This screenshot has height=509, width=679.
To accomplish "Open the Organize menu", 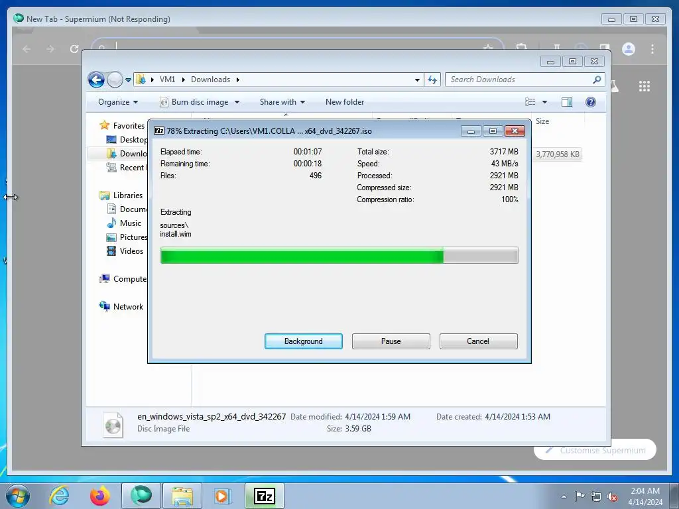I will click(x=118, y=102).
